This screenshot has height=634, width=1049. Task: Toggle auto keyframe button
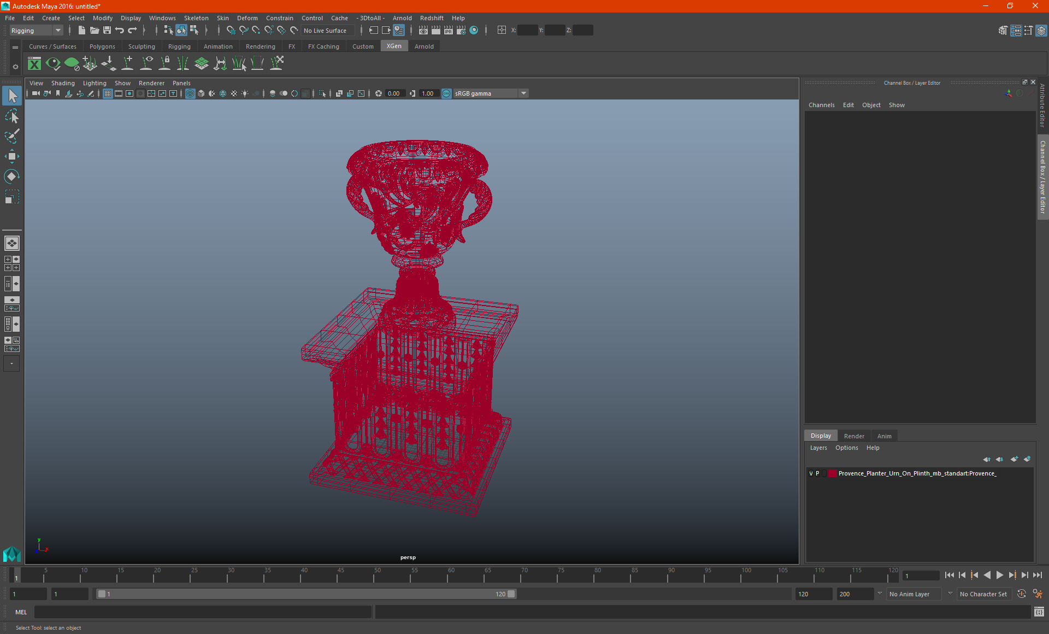click(1022, 594)
